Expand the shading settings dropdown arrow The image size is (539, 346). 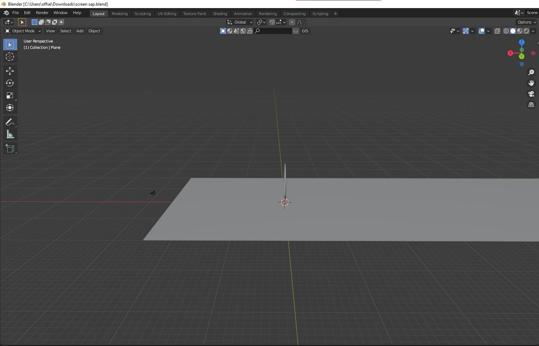point(533,31)
